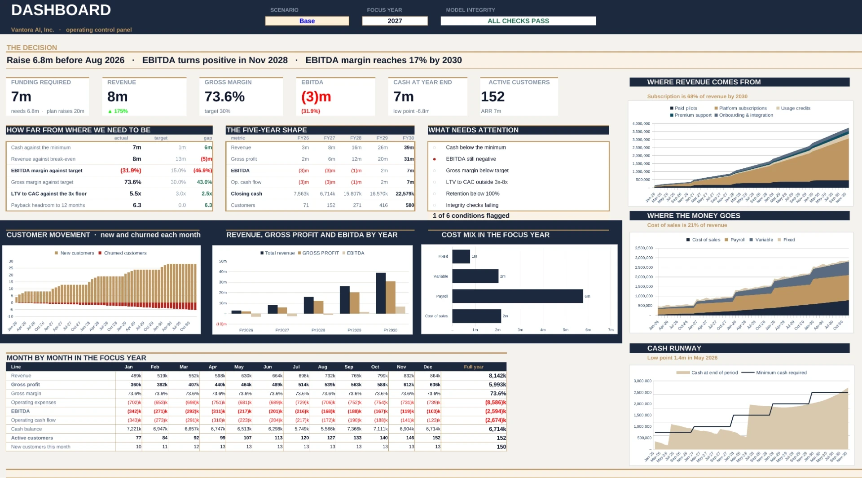Viewport: 862px width, 478px height.
Task: Click Low point 1.4m in May 2026 caption
Action: pos(682,358)
